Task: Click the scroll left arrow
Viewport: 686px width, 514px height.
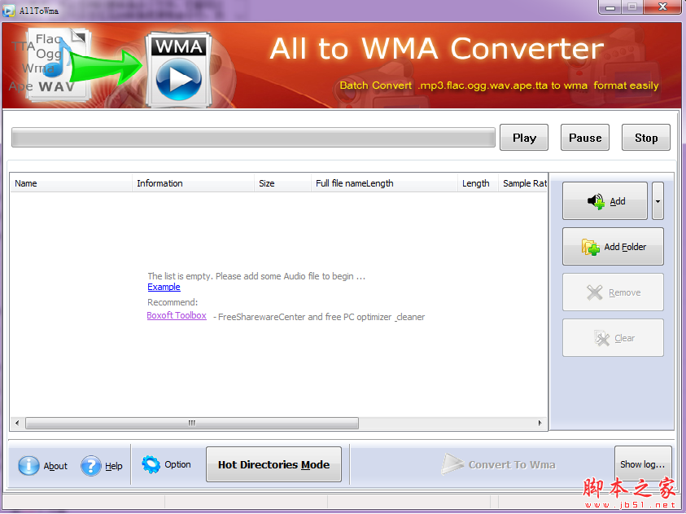Action: pos(17,423)
